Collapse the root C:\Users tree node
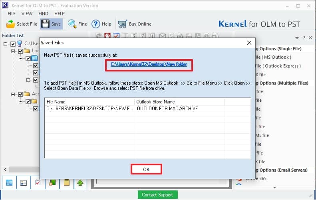 pos(6,44)
